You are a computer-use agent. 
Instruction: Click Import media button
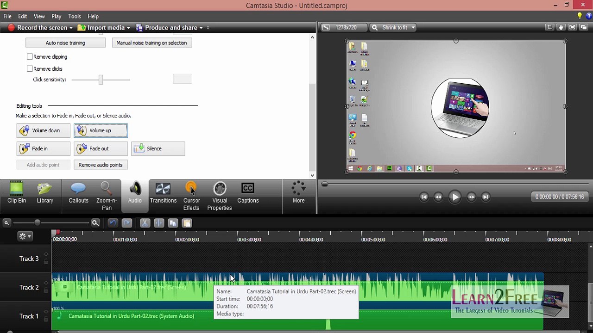(x=101, y=28)
